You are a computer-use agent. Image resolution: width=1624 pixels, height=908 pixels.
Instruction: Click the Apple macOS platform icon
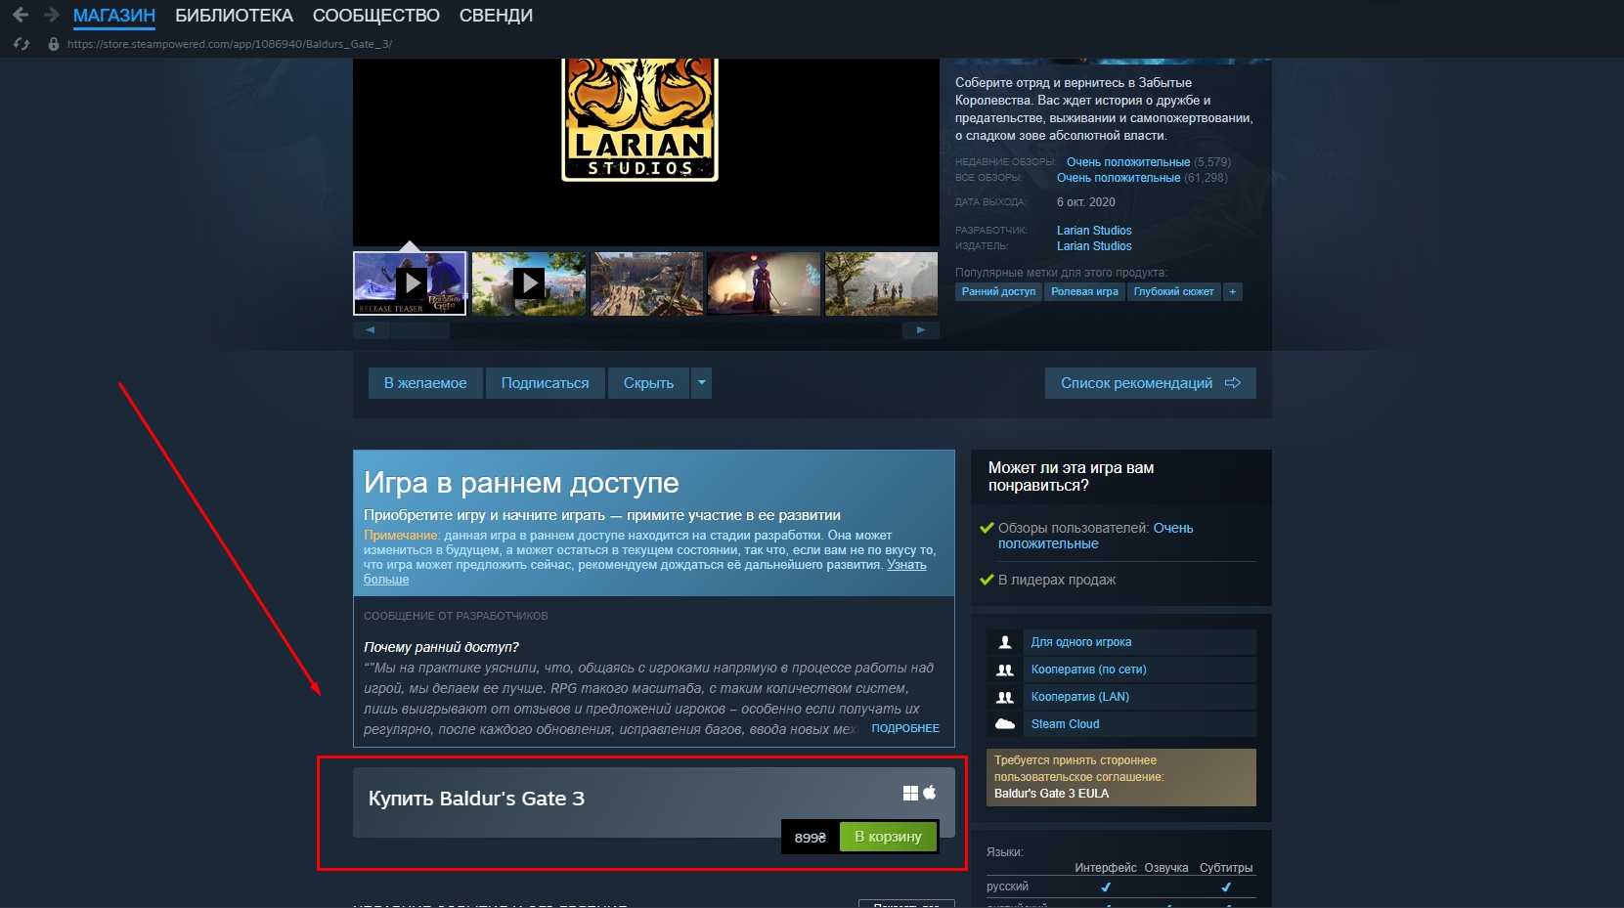click(x=929, y=792)
